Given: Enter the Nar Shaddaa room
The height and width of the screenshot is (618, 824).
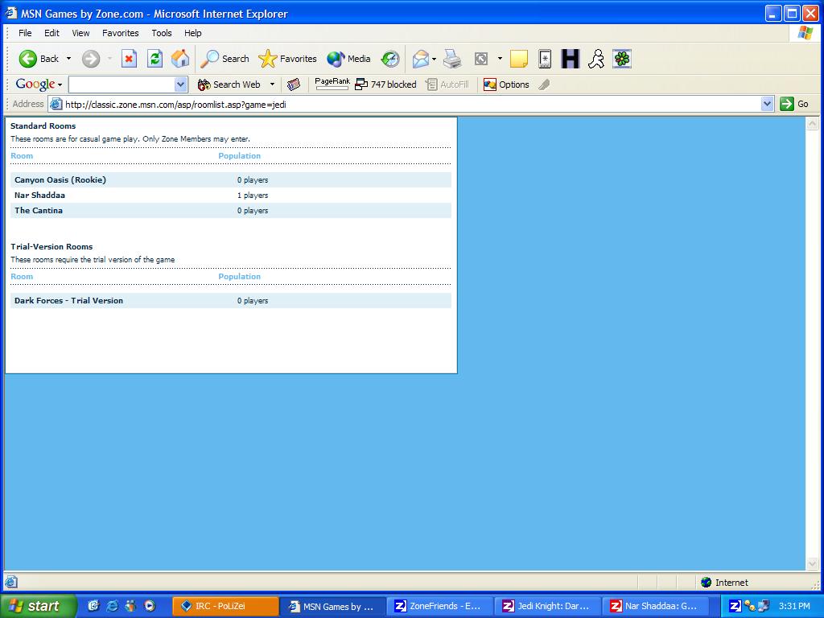Looking at the screenshot, I should (40, 195).
